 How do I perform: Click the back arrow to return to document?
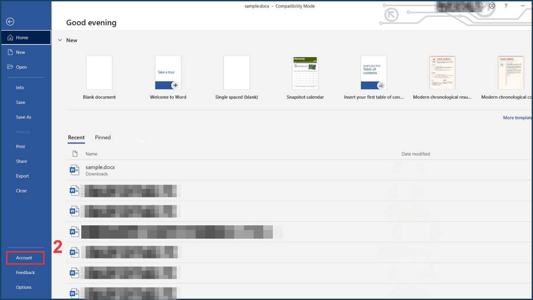coord(10,21)
